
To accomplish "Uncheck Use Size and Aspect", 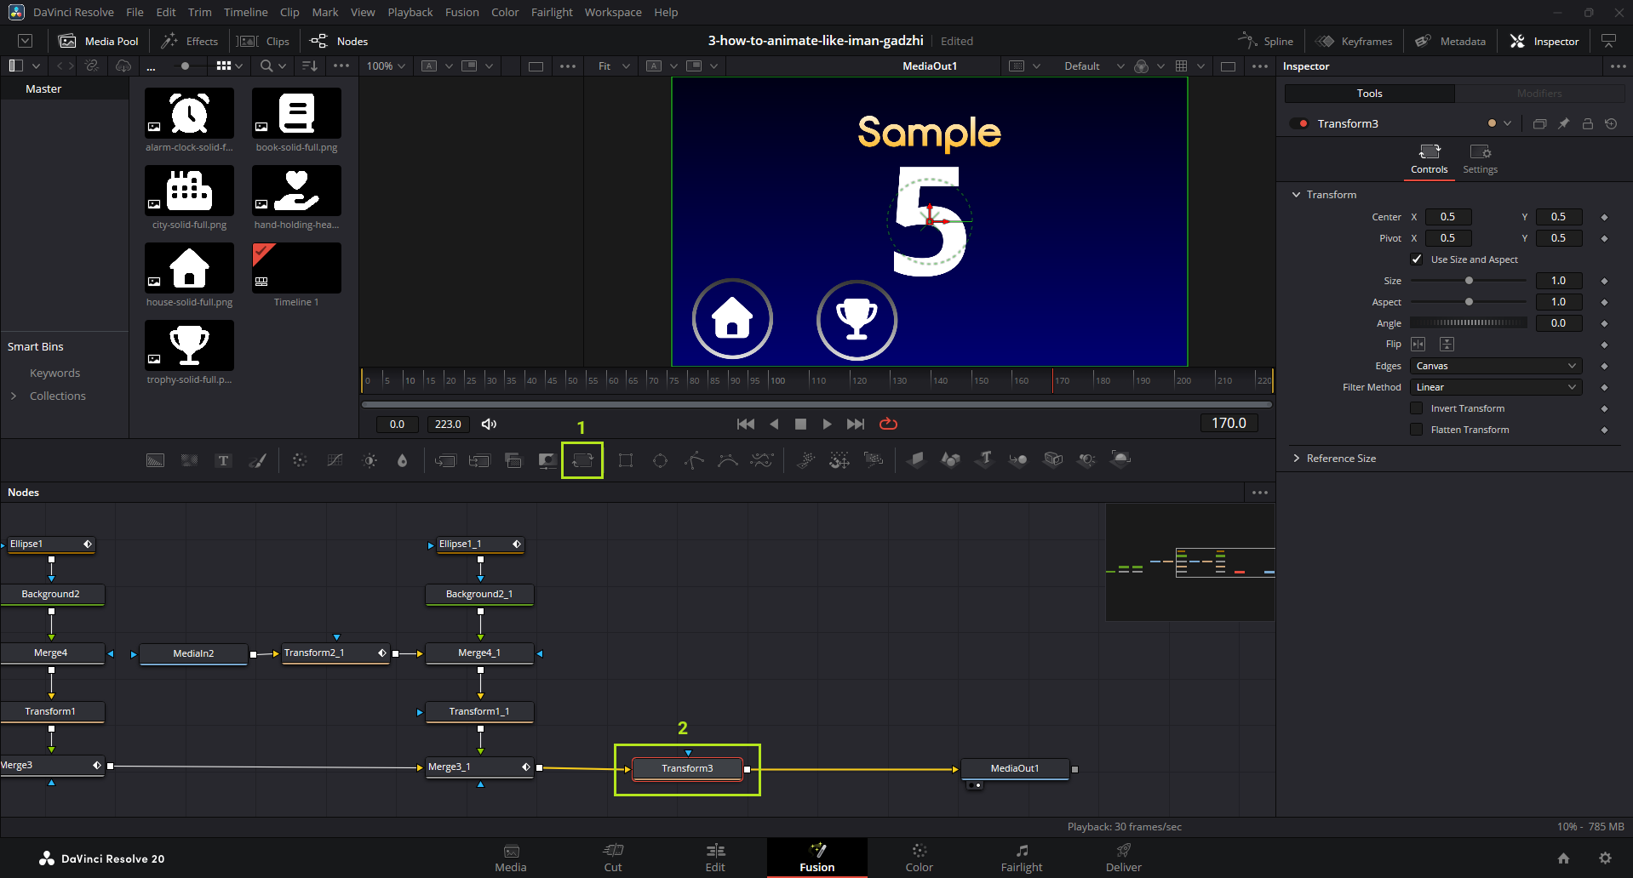I will 1417,259.
